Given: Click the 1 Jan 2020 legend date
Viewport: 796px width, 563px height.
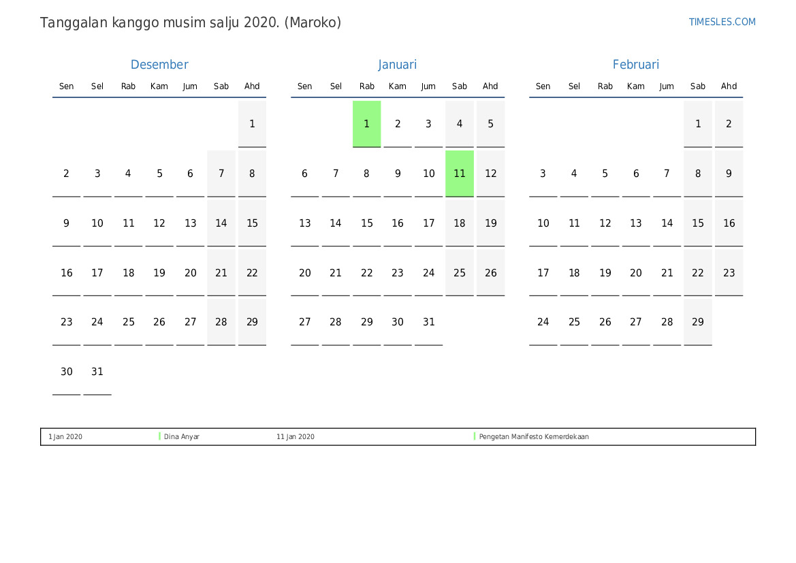Looking at the screenshot, I should [65, 436].
